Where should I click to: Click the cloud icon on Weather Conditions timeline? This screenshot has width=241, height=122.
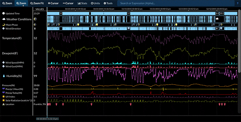coord(217,19)
